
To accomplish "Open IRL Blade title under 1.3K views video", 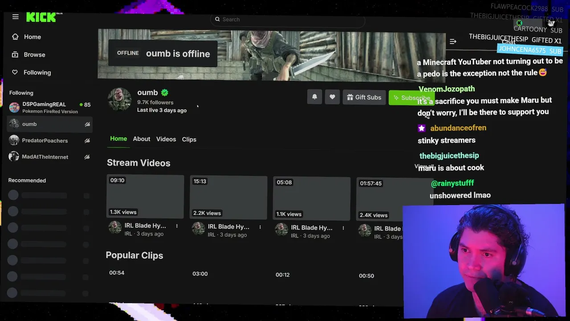I will point(145,226).
